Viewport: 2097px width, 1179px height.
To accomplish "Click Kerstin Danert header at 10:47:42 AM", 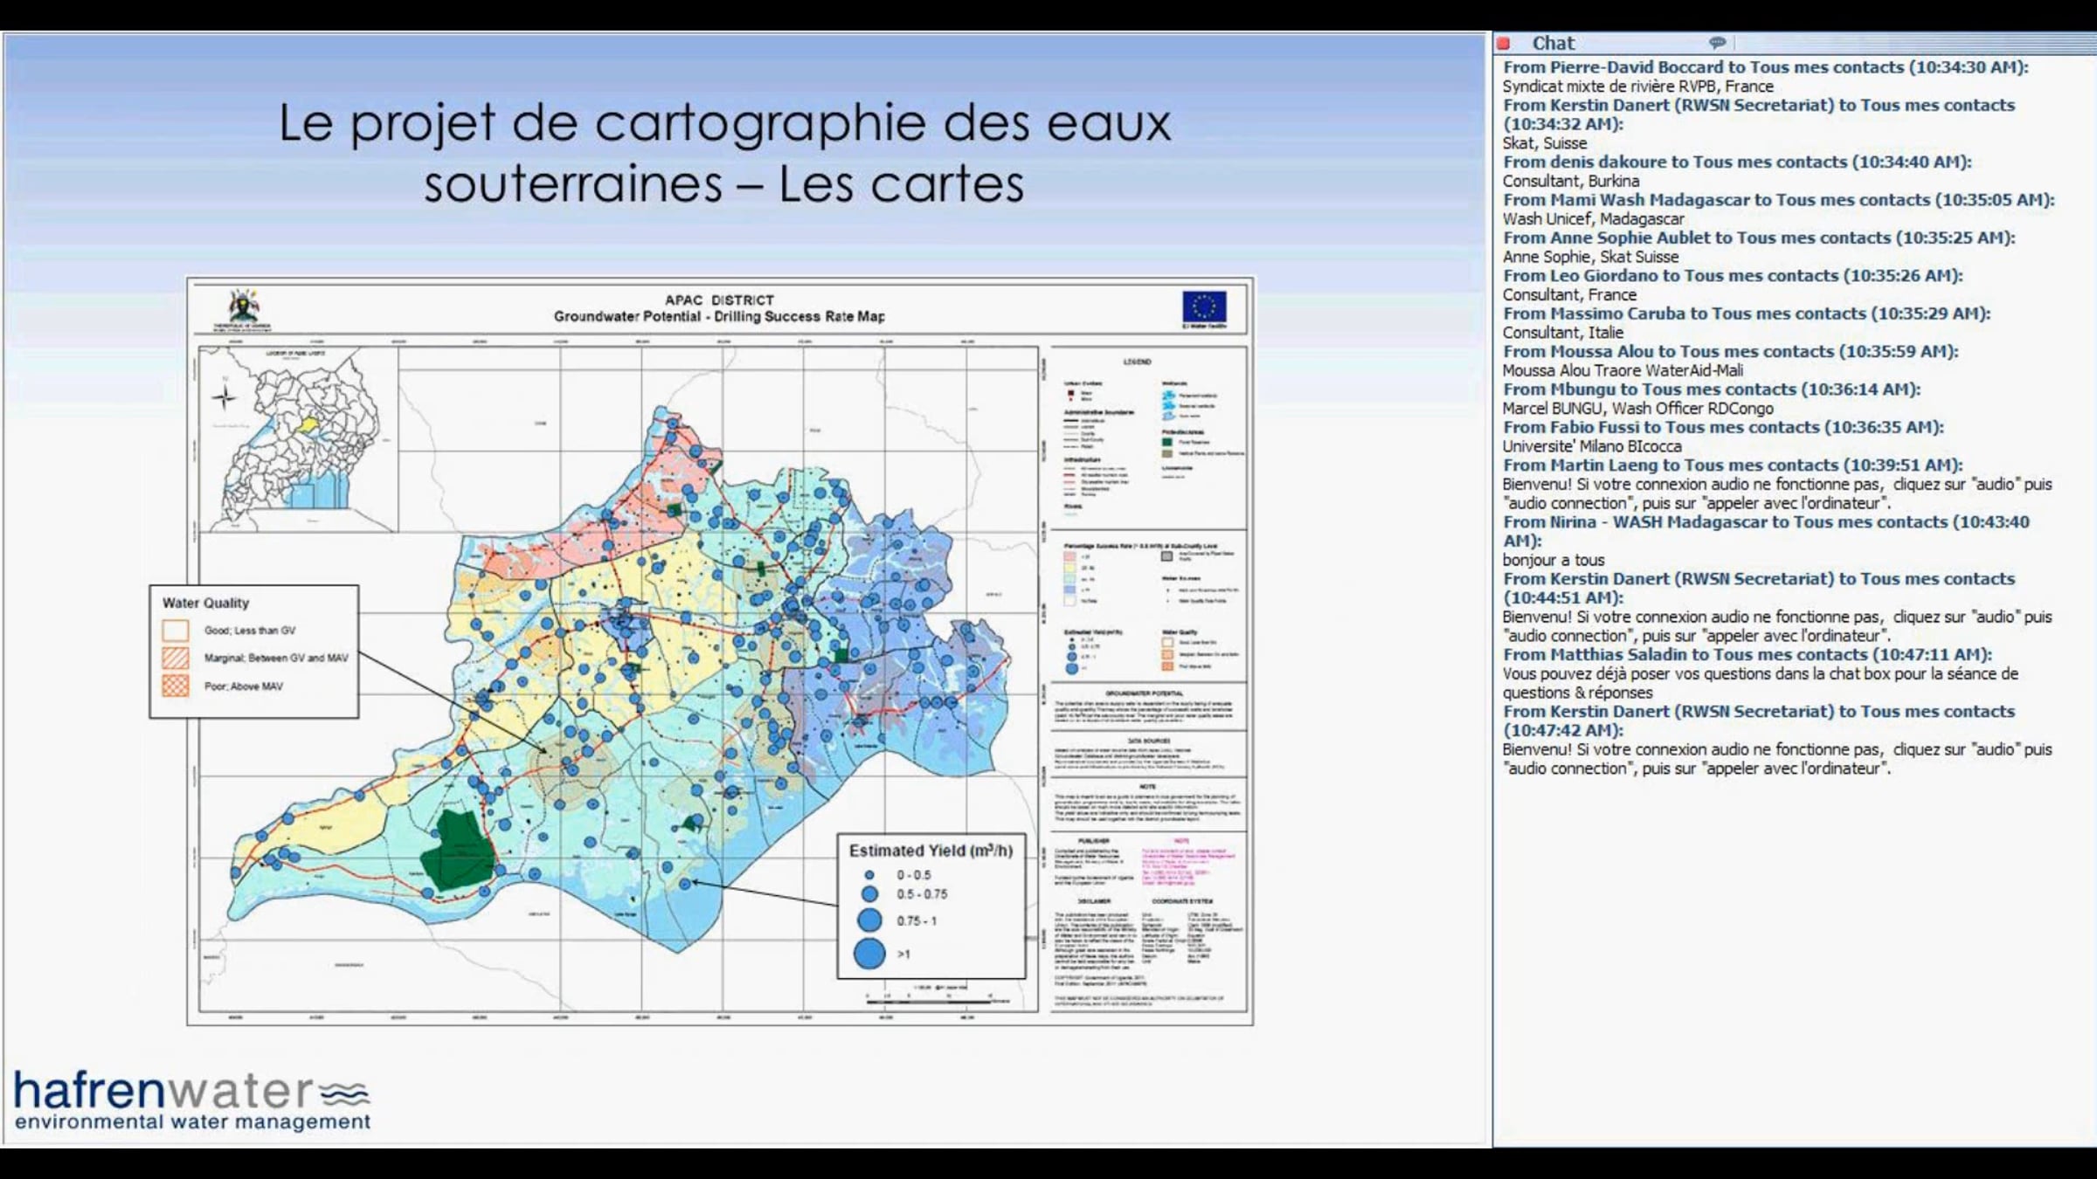I will [x=1759, y=720].
